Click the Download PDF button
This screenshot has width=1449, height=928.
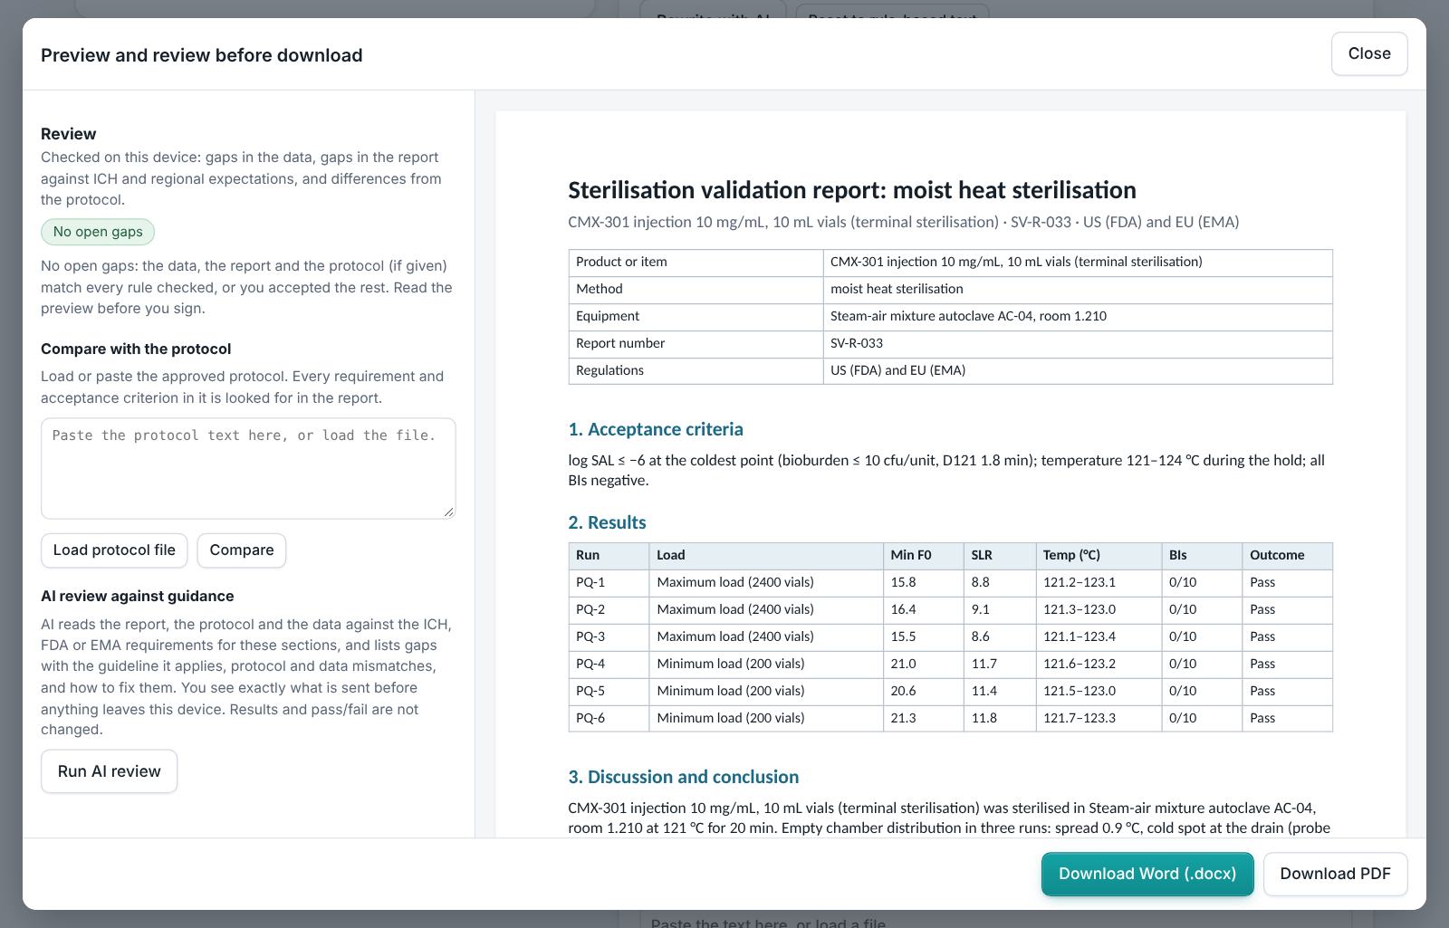(1335, 874)
